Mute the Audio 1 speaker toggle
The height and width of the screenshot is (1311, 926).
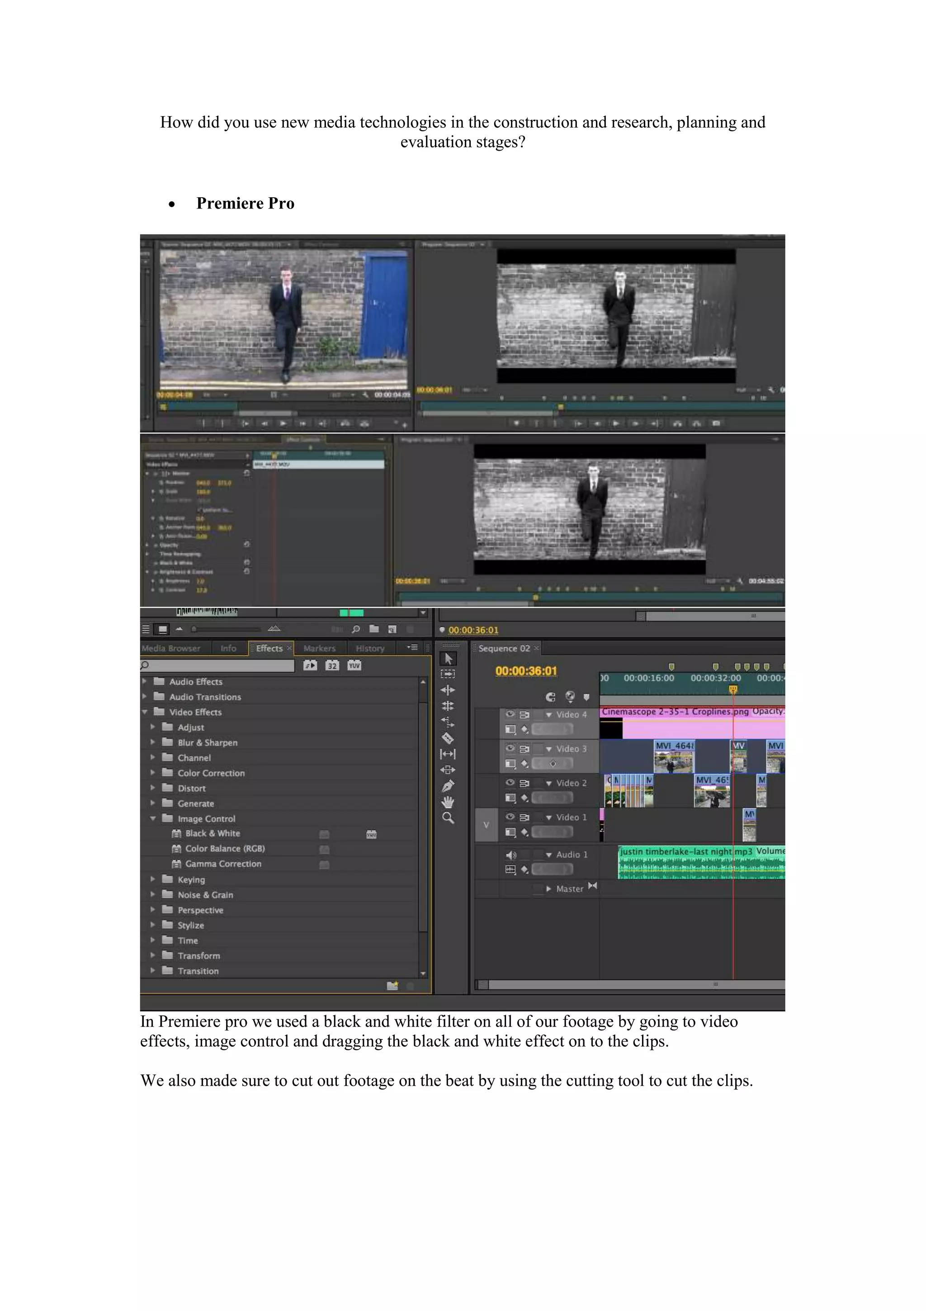510,855
